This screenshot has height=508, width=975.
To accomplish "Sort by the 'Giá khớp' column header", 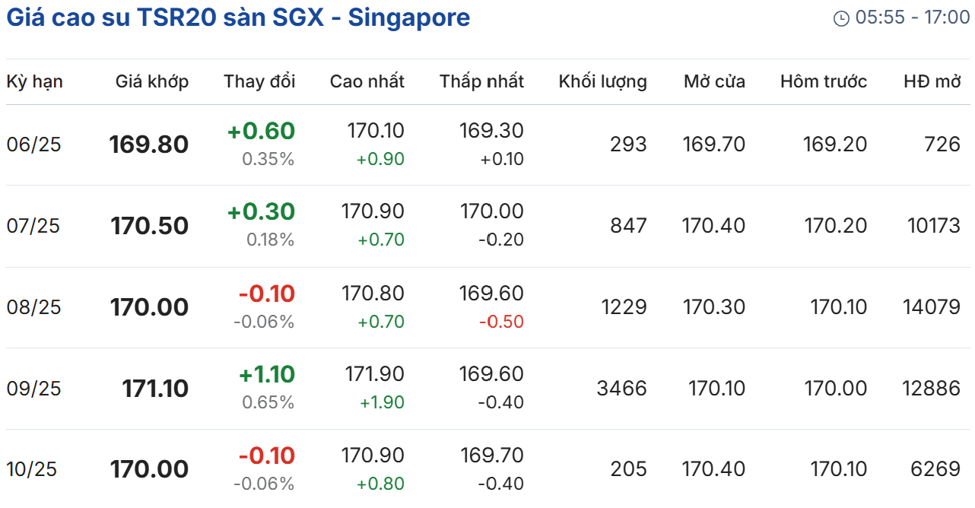I will (x=152, y=81).
